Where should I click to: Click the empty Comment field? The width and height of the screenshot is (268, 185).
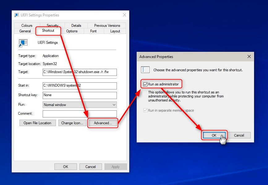coord(79,114)
